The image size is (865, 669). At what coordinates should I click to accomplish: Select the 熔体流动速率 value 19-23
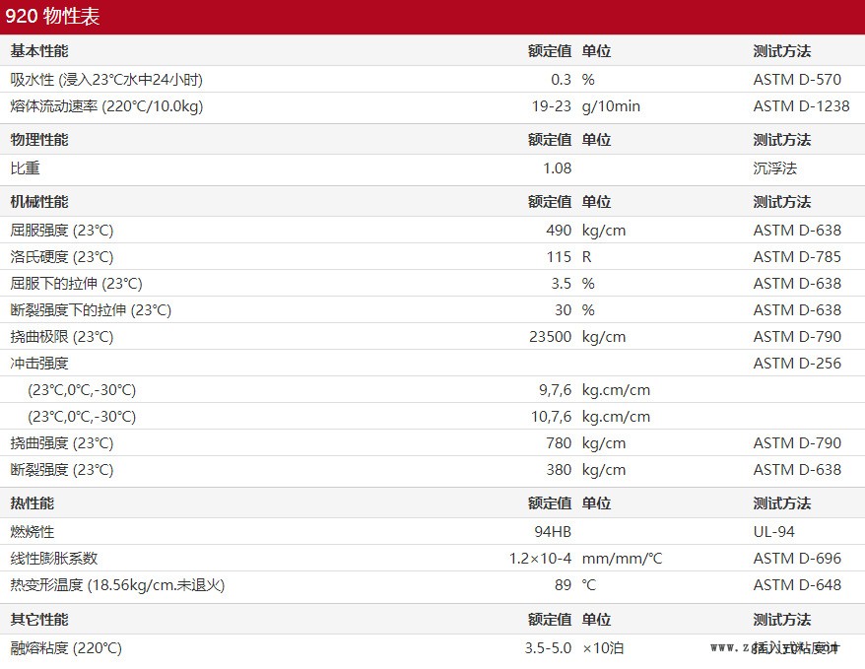coord(551,105)
